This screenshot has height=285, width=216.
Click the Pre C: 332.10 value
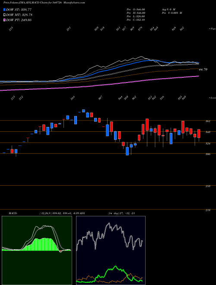(x=136, y=20)
